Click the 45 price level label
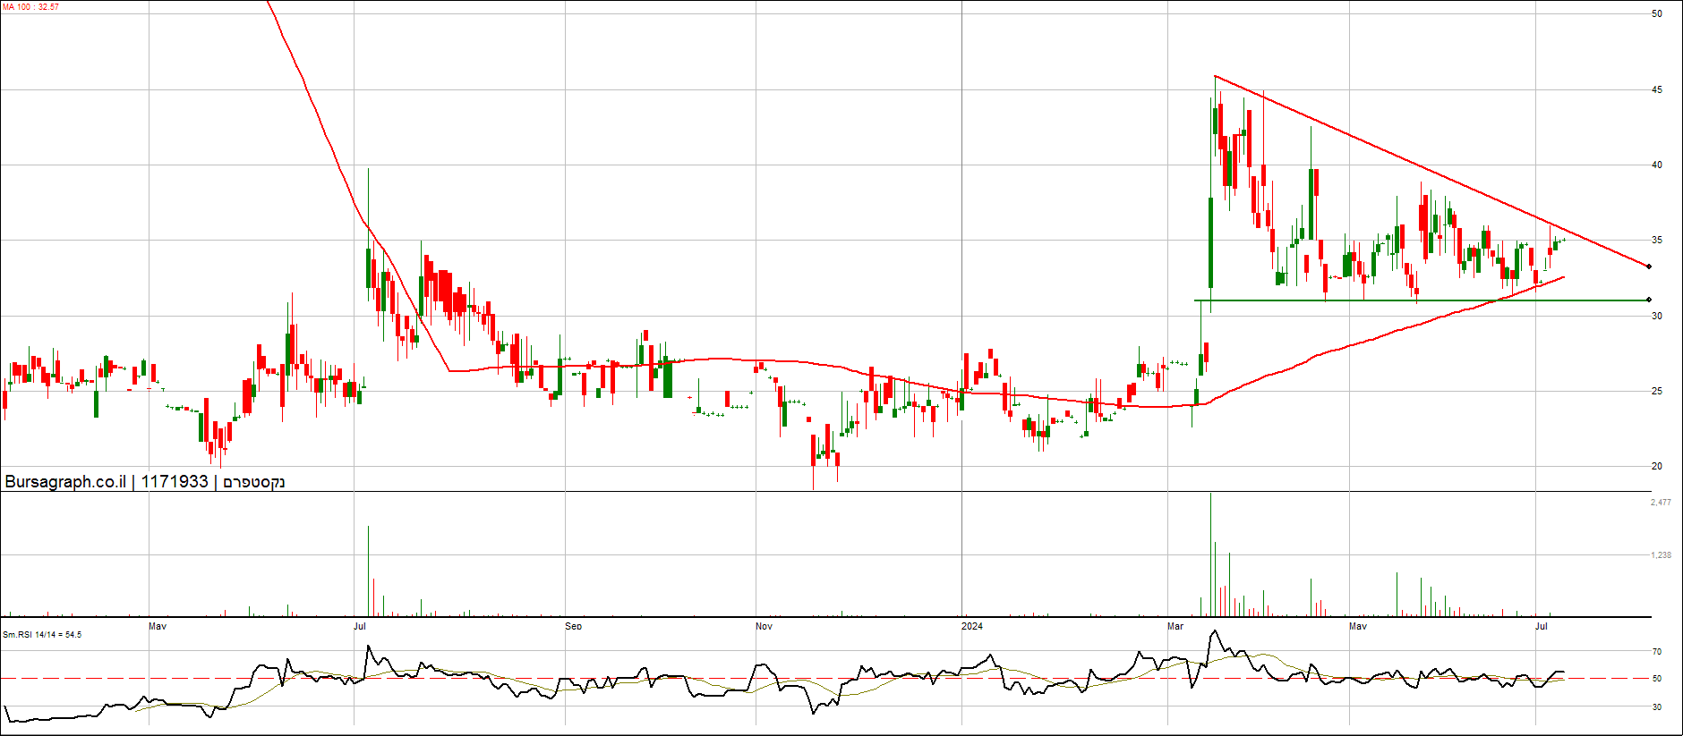 coord(1657,89)
